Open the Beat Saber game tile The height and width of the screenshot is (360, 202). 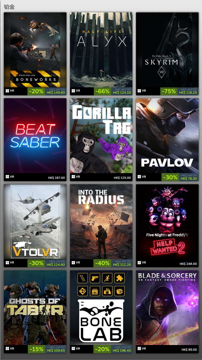coord(35,136)
